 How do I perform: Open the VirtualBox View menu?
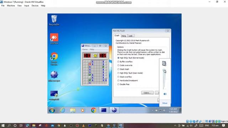point(20,6)
